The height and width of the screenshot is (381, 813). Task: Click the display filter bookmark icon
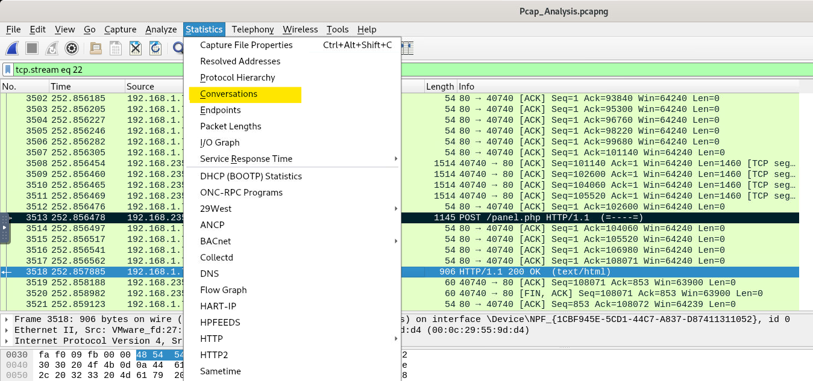pos(8,69)
